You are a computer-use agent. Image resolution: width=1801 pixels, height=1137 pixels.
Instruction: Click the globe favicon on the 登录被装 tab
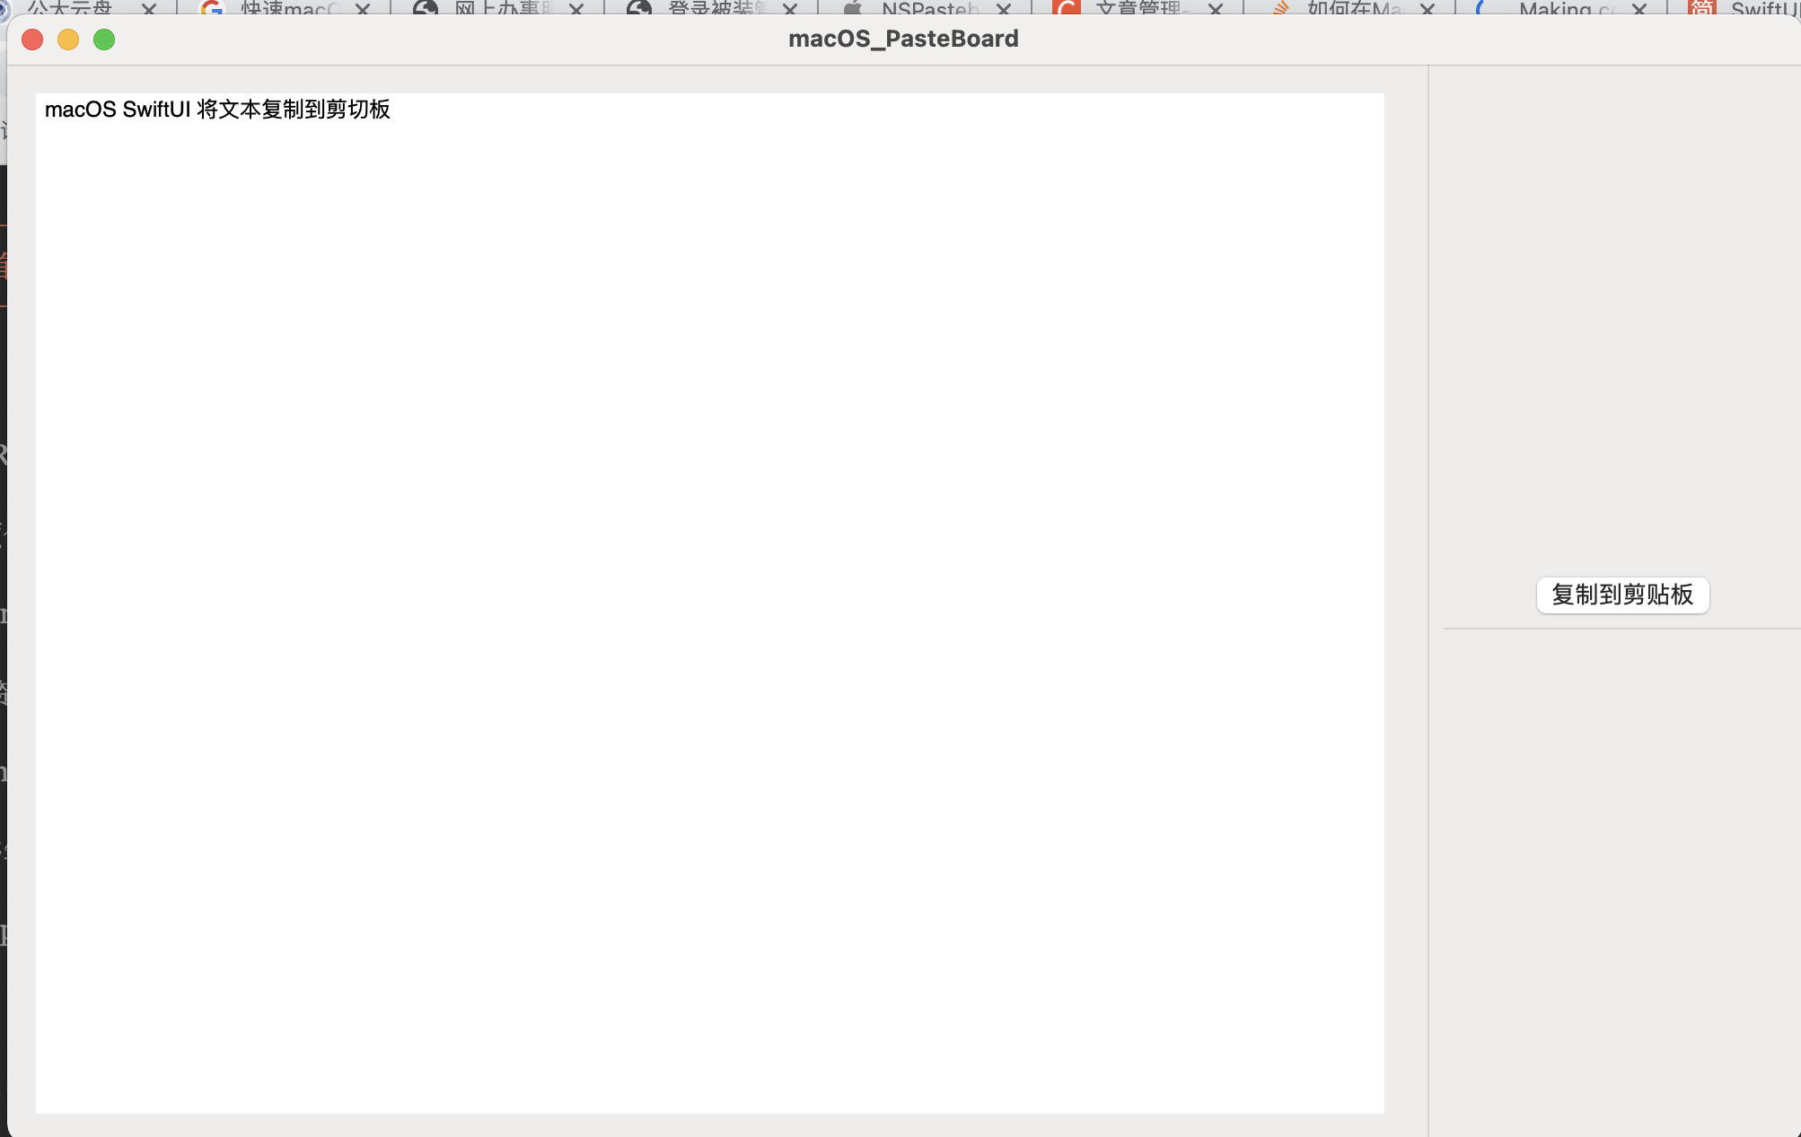(x=637, y=9)
